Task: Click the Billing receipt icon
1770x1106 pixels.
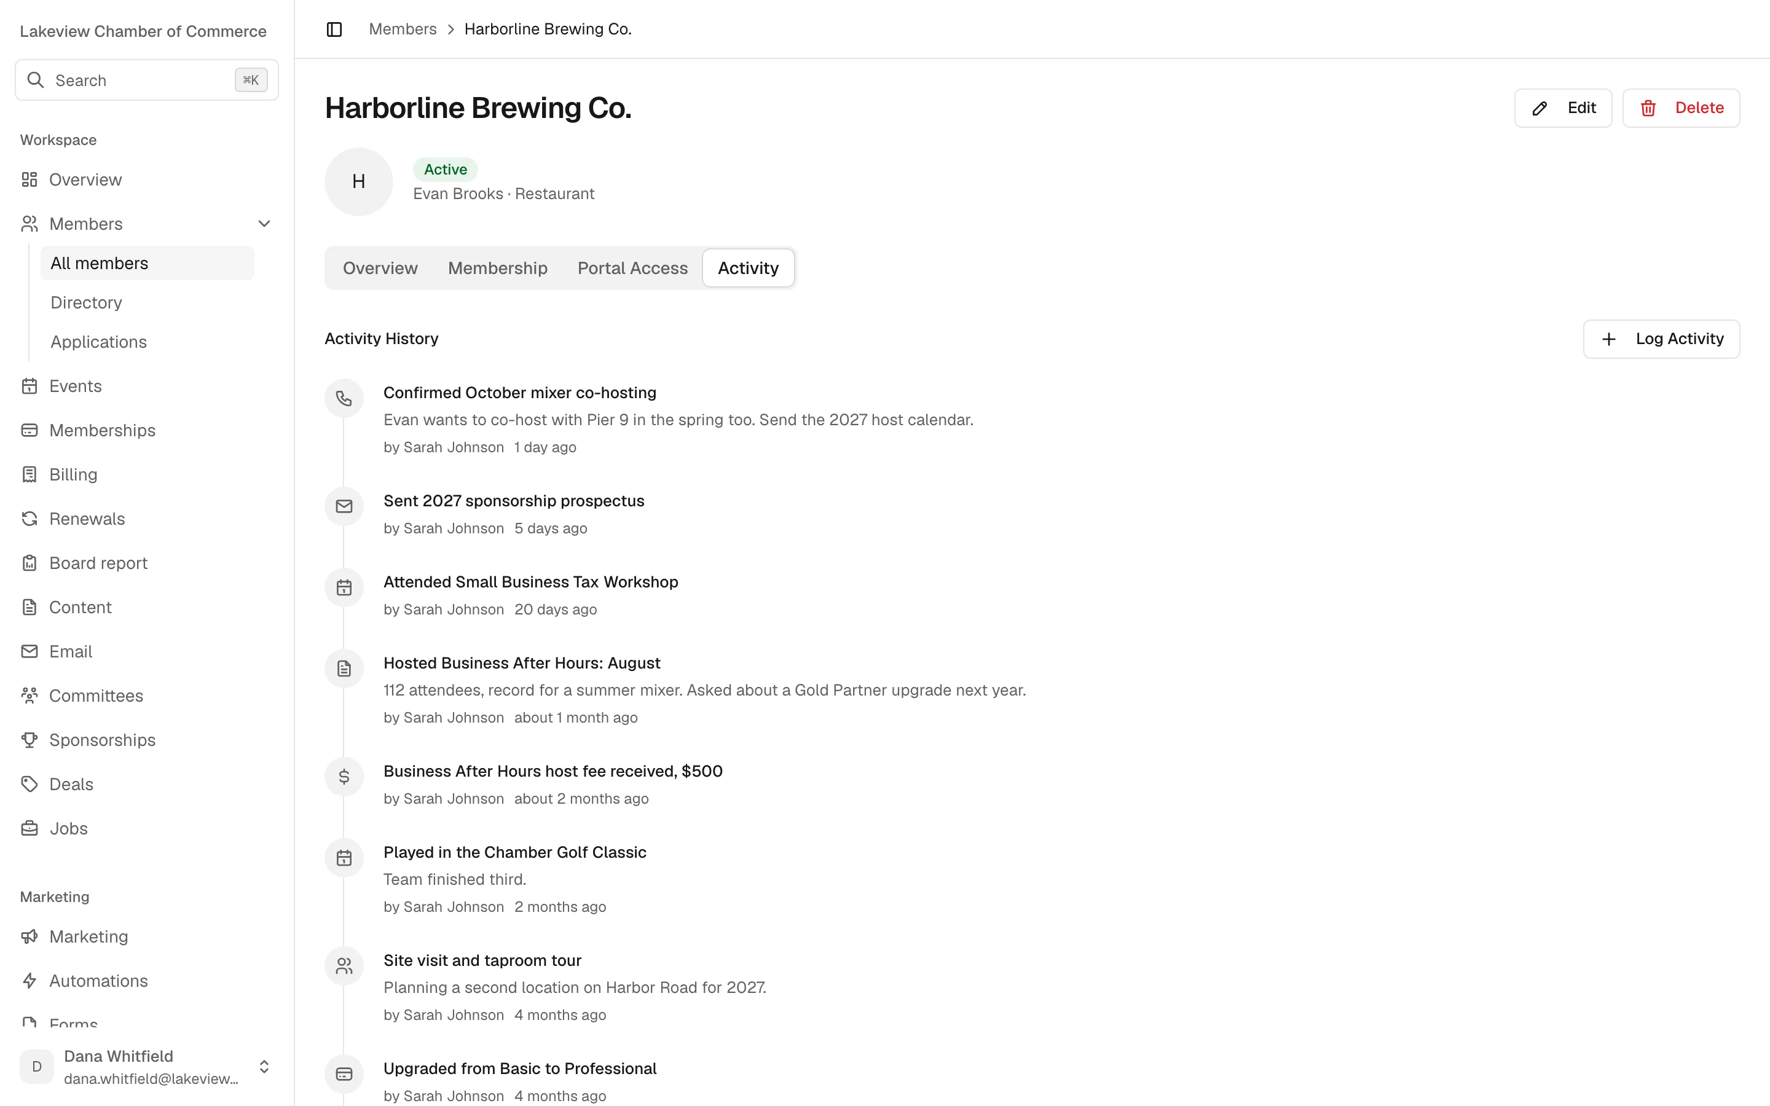Action: [29, 475]
